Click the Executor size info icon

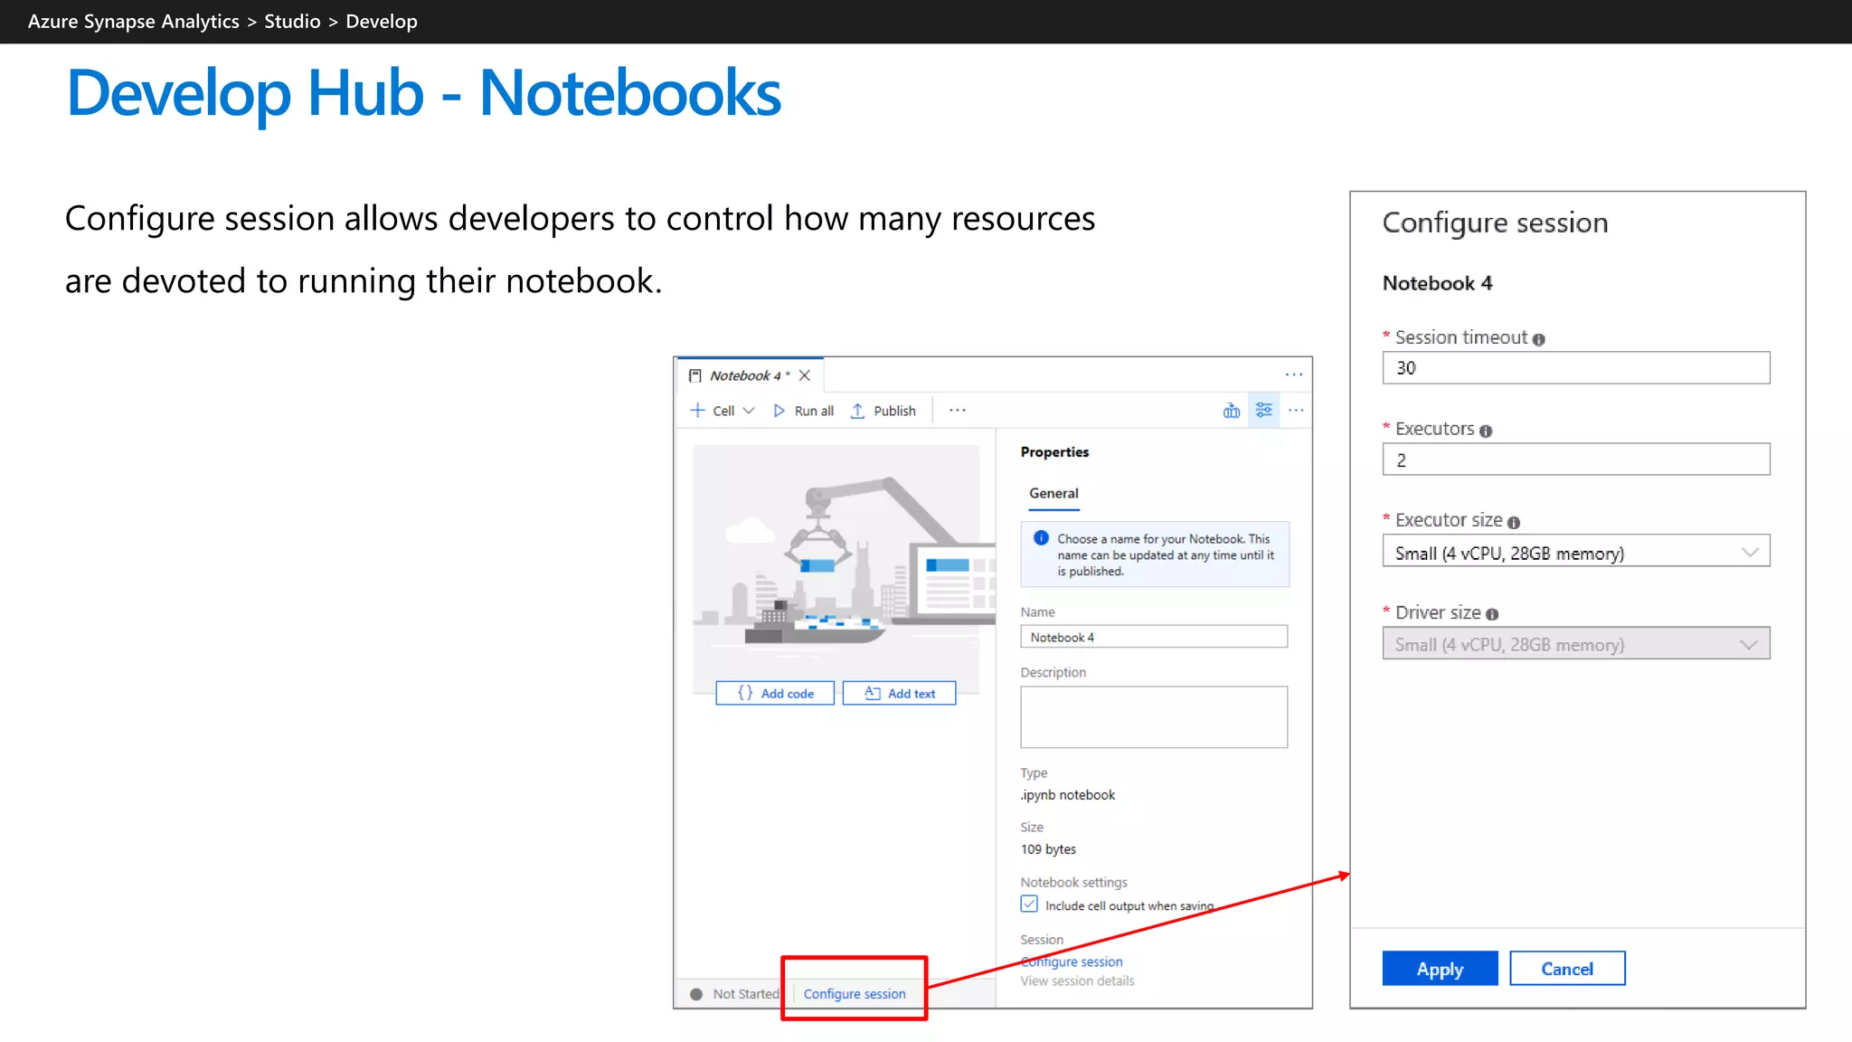(1514, 523)
